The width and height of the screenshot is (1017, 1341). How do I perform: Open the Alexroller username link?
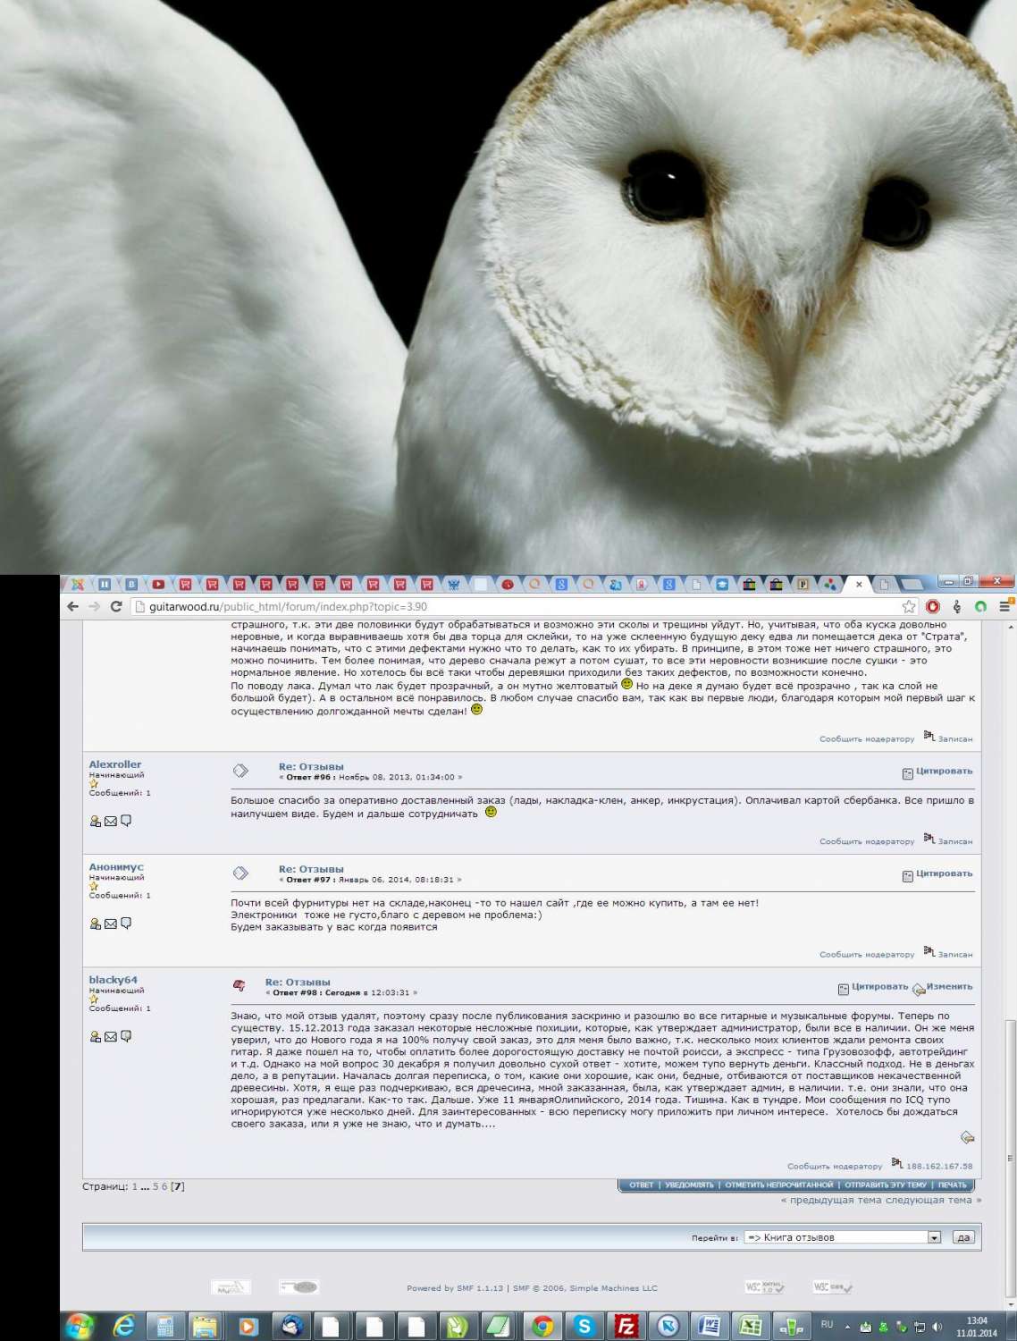pos(115,764)
